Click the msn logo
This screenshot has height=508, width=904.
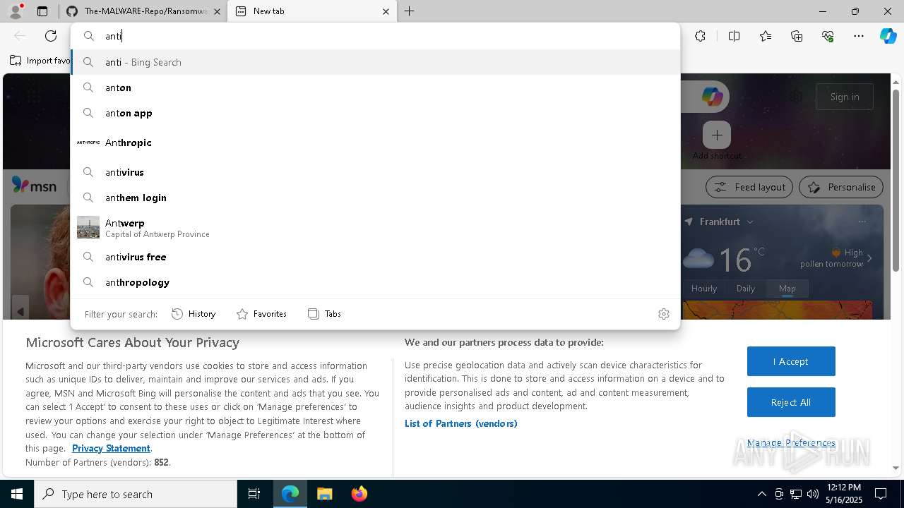(34, 185)
